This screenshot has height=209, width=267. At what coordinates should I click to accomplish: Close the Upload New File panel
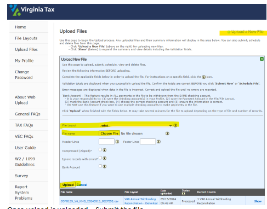(262, 59)
